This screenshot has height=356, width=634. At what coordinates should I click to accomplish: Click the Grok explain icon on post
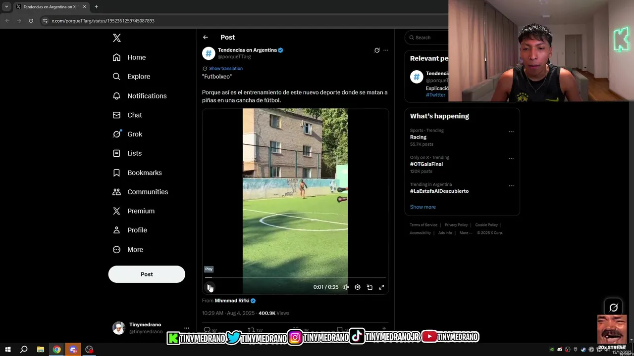pyautogui.click(x=377, y=50)
